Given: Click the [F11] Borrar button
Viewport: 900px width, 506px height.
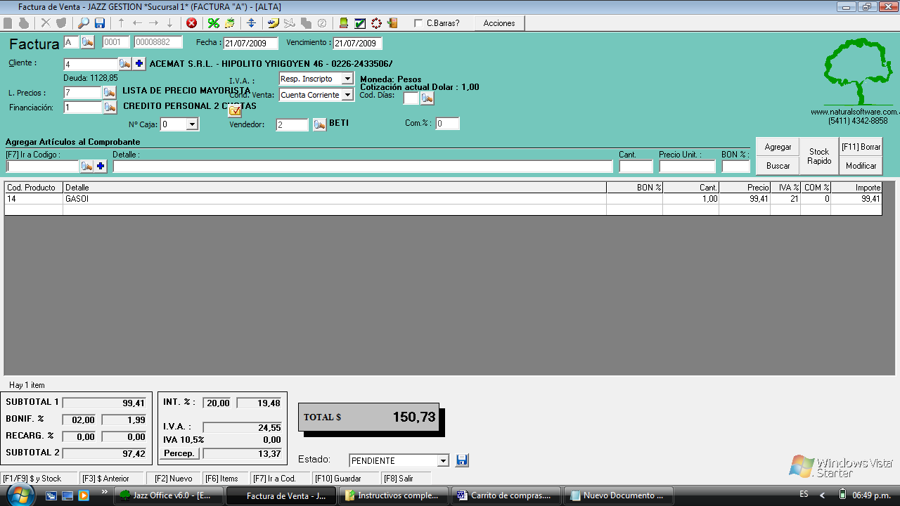Looking at the screenshot, I should [x=861, y=147].
